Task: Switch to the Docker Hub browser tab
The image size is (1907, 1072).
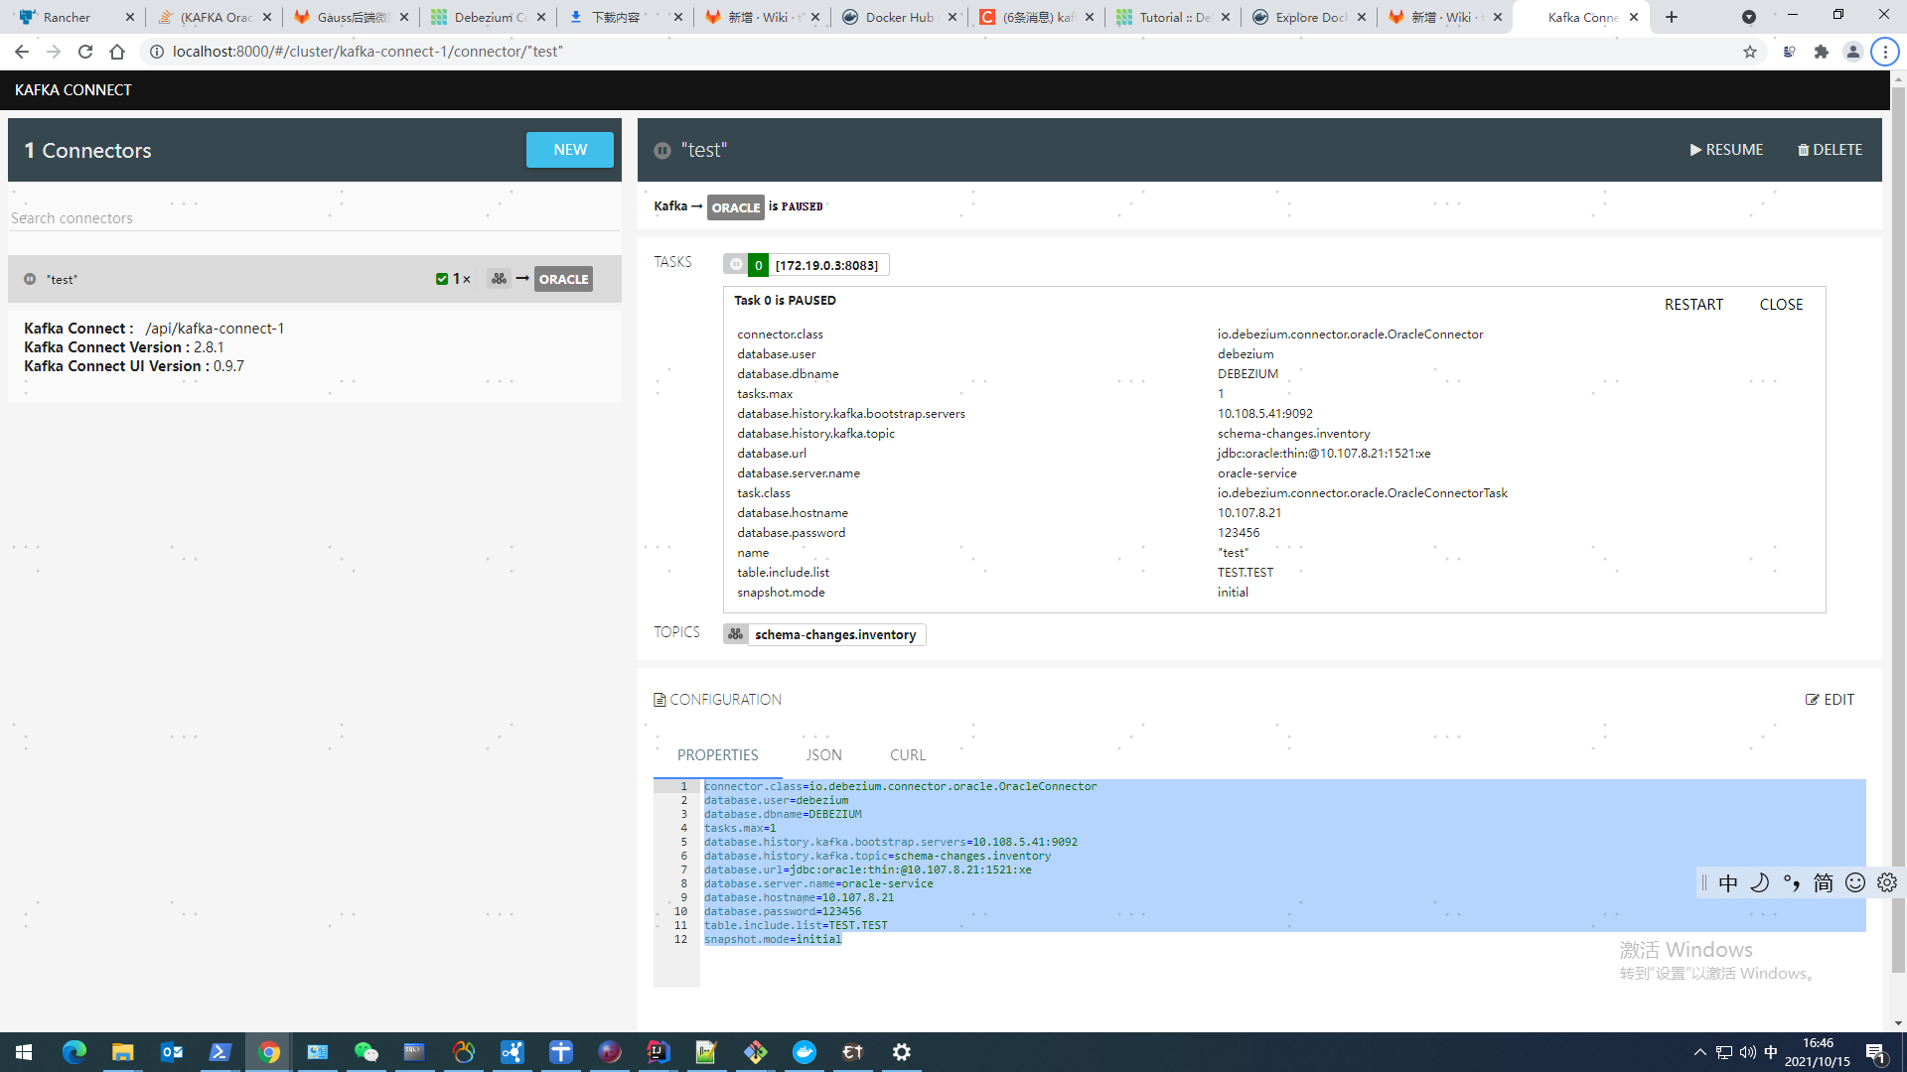Action: pyautogui.click(x=899, y=17)
